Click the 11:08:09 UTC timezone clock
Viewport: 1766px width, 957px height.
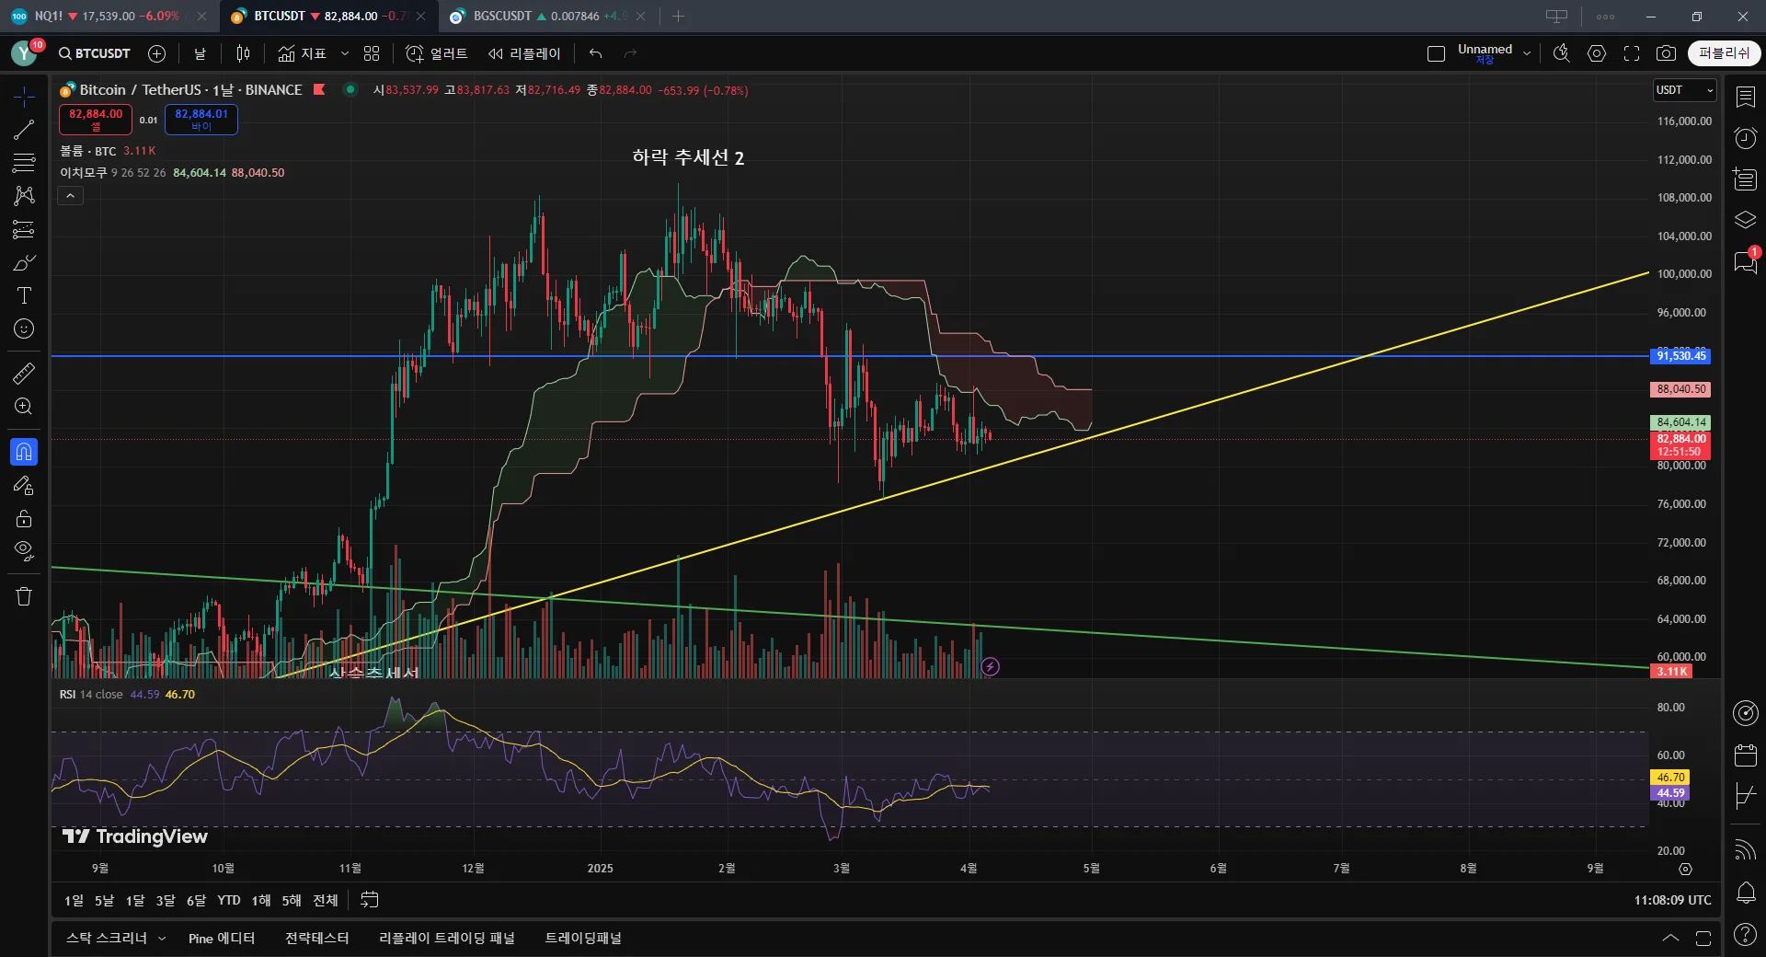[x=1672, y=900]
